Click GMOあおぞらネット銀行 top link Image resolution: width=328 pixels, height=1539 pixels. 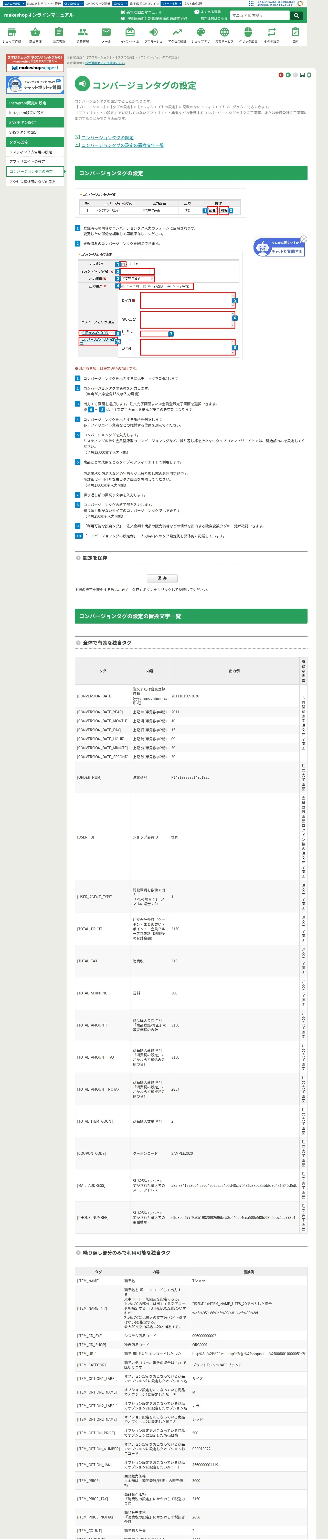tap(44, 4)
